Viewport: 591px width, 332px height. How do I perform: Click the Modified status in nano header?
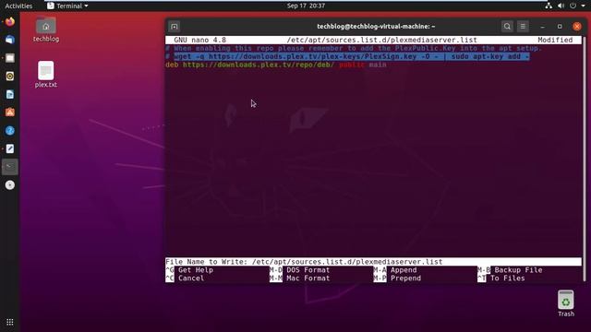(555, 40)
